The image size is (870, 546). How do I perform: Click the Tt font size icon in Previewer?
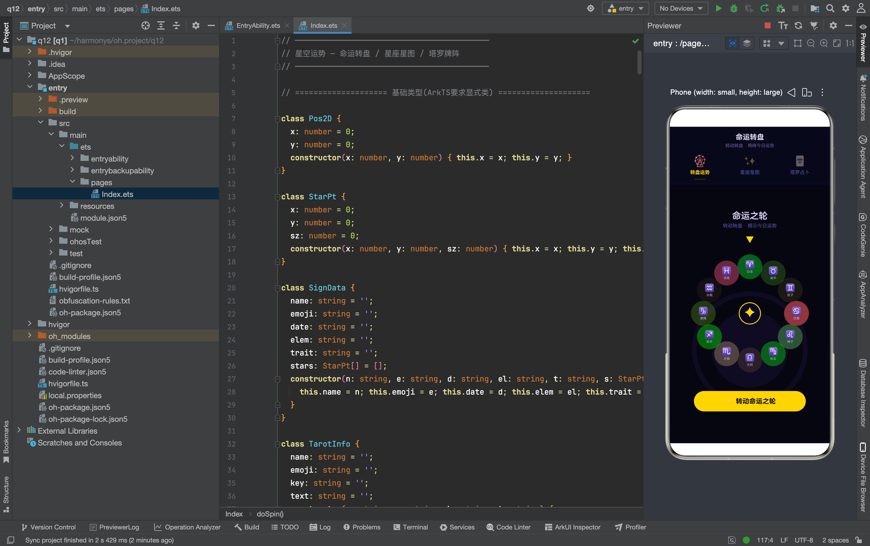(x=783, y=25)
